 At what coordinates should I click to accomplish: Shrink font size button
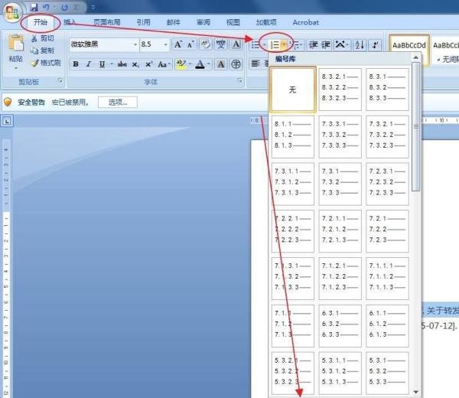[x=190, y=44]
